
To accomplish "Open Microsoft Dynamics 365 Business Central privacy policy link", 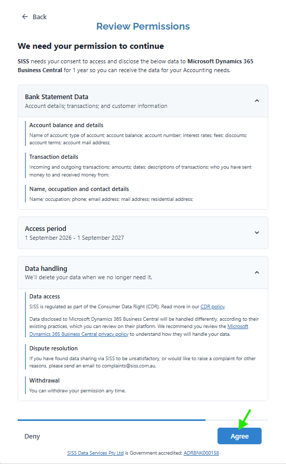I will click(139, 330).
